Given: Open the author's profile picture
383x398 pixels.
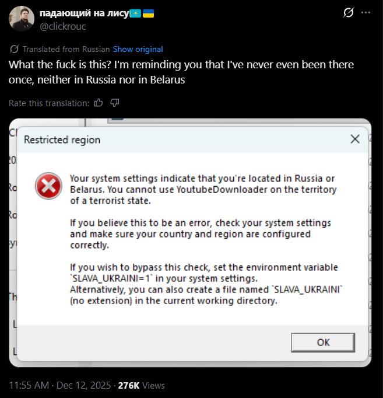Looking at the screenshot, I should click(x=22, y=19).
